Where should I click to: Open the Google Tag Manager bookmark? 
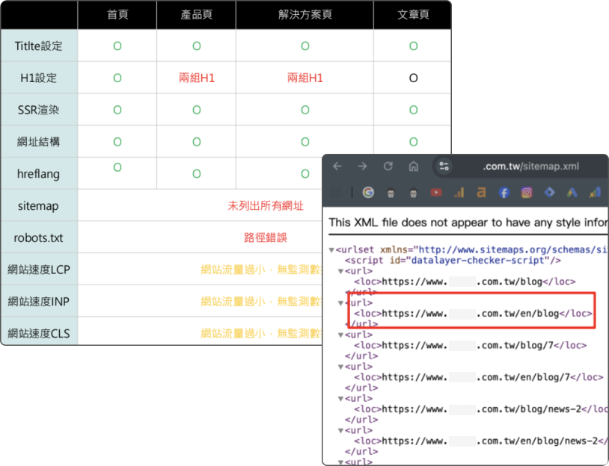click(549, 192)
